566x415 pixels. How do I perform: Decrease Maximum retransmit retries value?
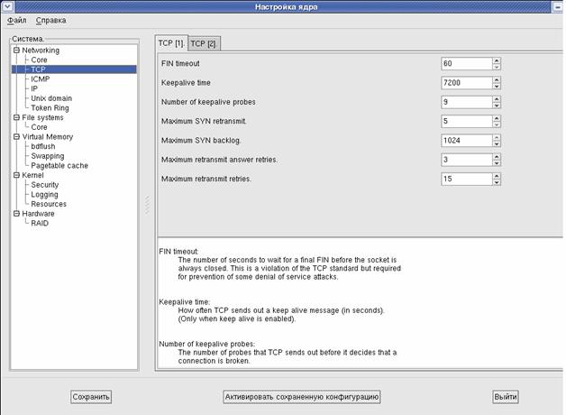pyautogui.click(x=496, y=183)
